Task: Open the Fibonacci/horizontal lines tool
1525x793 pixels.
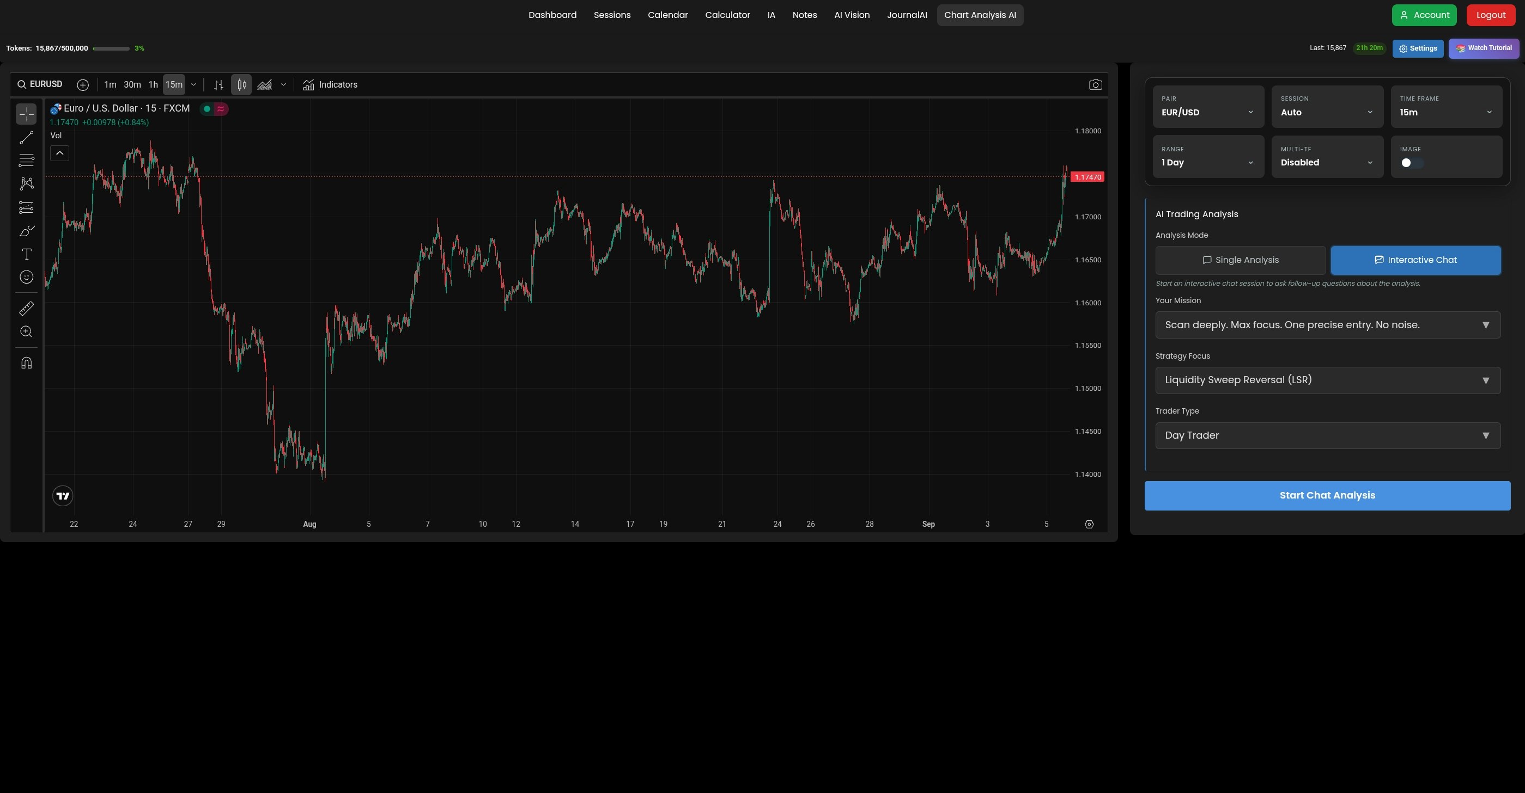Action: click(26, 160)
